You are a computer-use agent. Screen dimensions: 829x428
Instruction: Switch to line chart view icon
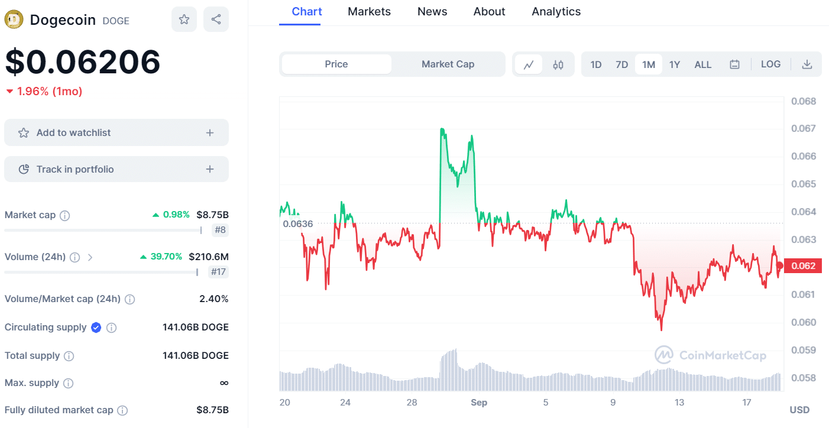click(x=529, y=64)
